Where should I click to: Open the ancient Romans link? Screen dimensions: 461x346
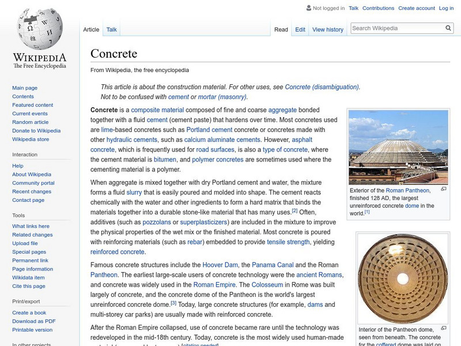(x=319, y=275)
